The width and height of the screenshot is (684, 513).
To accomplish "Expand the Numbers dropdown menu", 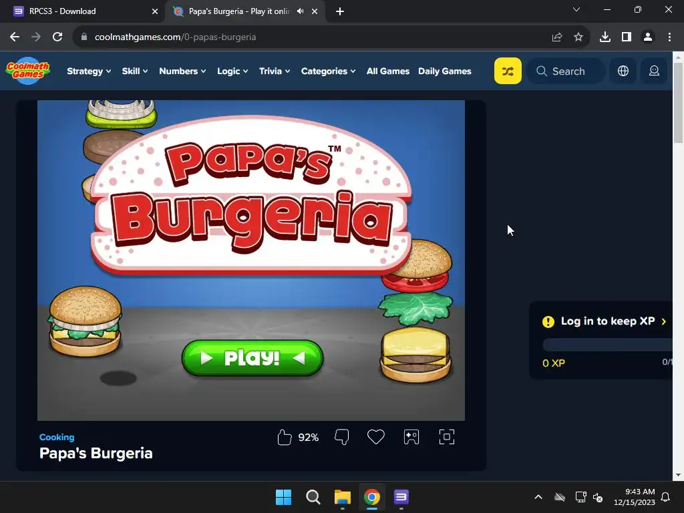I will tap(182, 71).
